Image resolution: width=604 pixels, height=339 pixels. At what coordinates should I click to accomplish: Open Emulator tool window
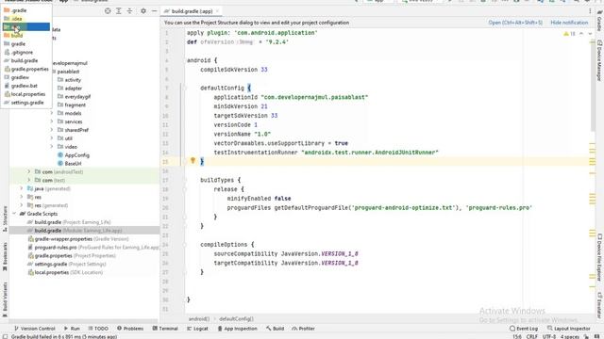pos(599,305)
